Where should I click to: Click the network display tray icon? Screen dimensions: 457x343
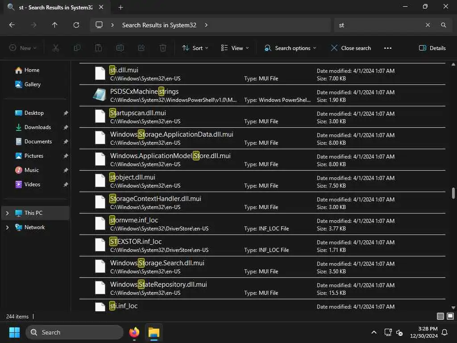tap(388, 332)
